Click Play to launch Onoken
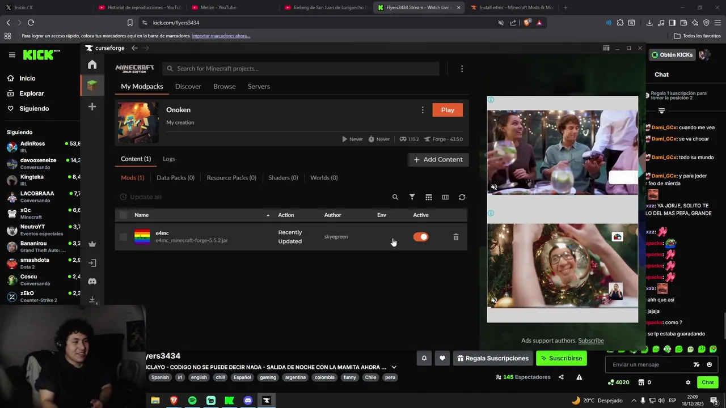The image size is (726, 408). [x=448, y=110]
